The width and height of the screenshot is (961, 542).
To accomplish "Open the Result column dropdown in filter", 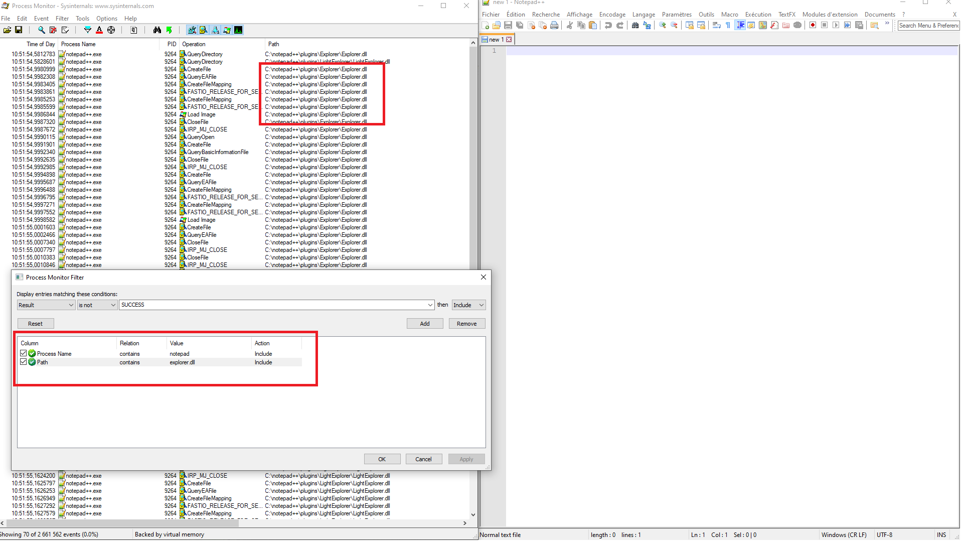I will [x=46, y=305].
